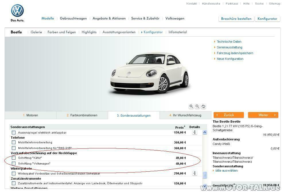The height and width of the screenshot is (192, 282).
Task: Click the options list scrollbar thumb
Action: coord(205,175)
